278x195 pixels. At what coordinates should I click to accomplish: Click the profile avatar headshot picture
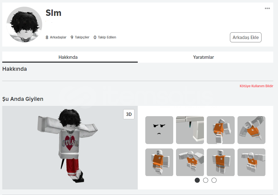(24, 25)
